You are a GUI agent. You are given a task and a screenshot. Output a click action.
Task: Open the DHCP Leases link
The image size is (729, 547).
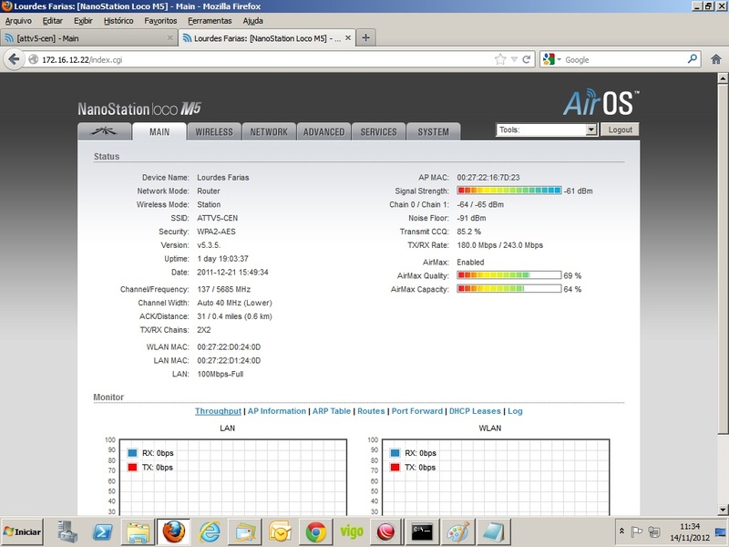475,411
